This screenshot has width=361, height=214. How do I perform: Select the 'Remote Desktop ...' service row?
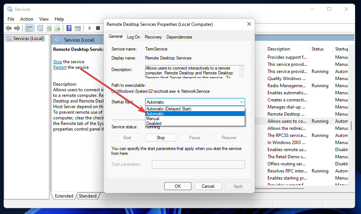(x=302, y=114)
